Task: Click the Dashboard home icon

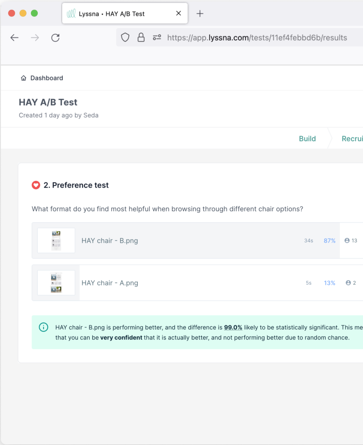Action: [23, 78]
